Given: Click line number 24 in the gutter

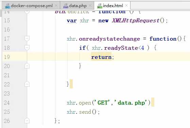Looking at the screenshot, I should pos(7,103).
